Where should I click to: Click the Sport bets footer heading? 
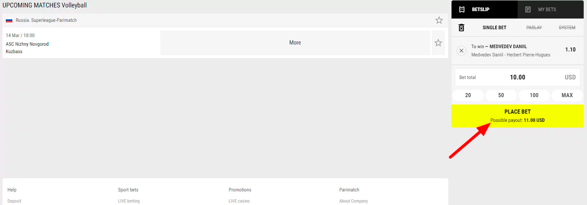pos(128,190)
